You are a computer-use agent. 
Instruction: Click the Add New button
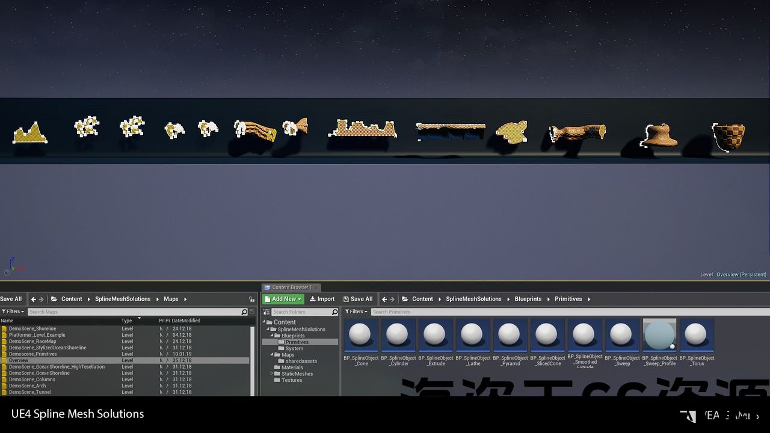(x=283, y=299)
